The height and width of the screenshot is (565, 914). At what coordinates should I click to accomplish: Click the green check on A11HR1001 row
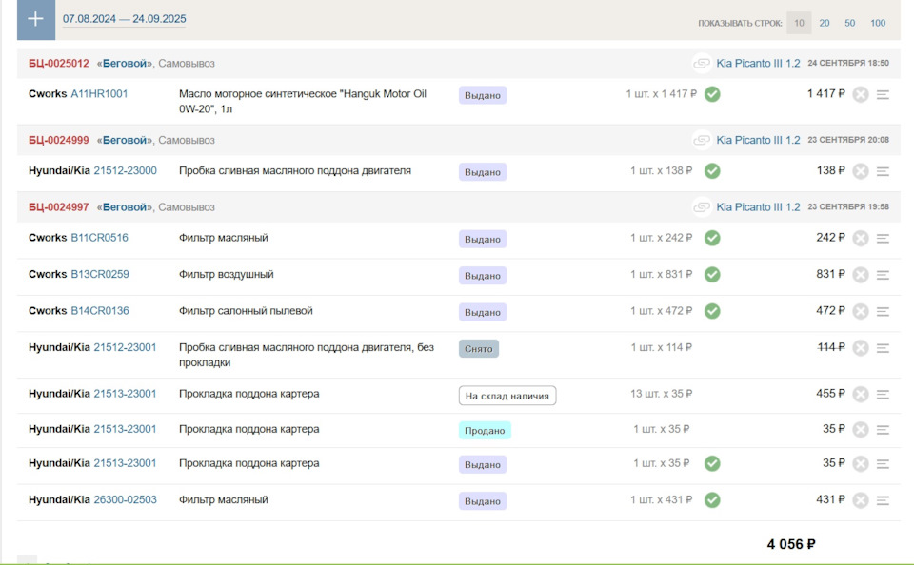point(712,94)
